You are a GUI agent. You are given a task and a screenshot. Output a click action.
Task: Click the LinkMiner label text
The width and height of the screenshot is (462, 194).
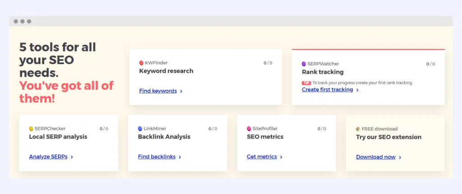pos(155,128)
